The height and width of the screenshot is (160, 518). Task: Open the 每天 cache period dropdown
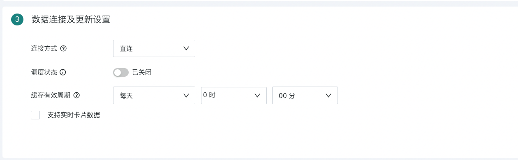pos(154,96)
